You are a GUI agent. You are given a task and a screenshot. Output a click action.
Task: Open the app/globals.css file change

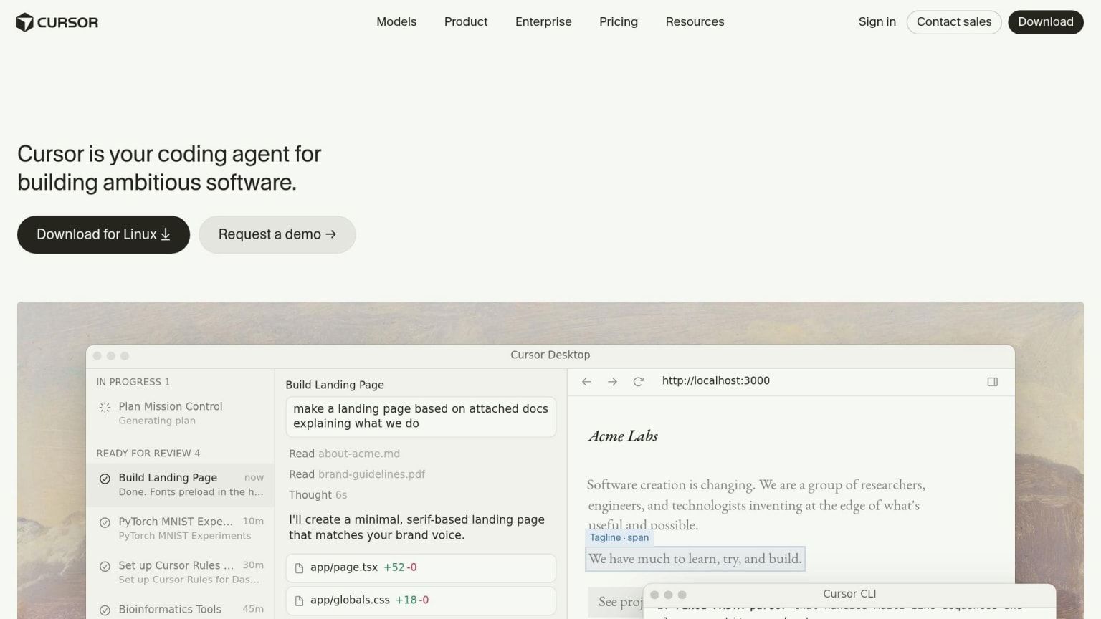click(x=421, y=600)
